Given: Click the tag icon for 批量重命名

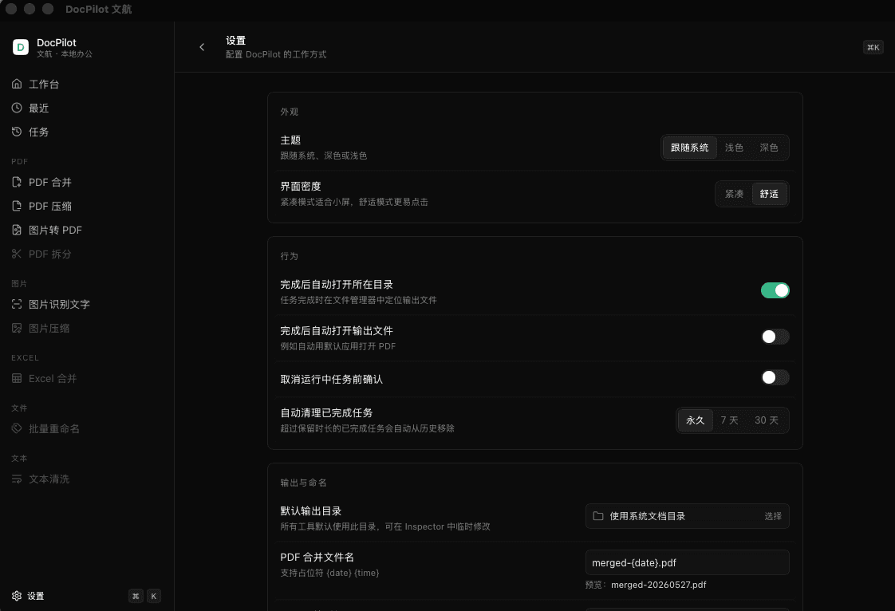Looking at the screenshot, I should (x=17, y=429).
